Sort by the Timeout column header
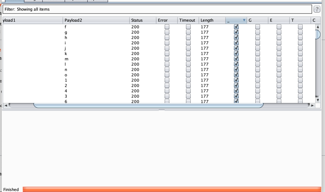This screenshot has height=192, width=325. [188, 20]
